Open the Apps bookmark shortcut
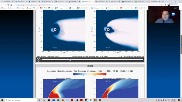Viewport: 182px width, 102px height. tap(4, 8)
